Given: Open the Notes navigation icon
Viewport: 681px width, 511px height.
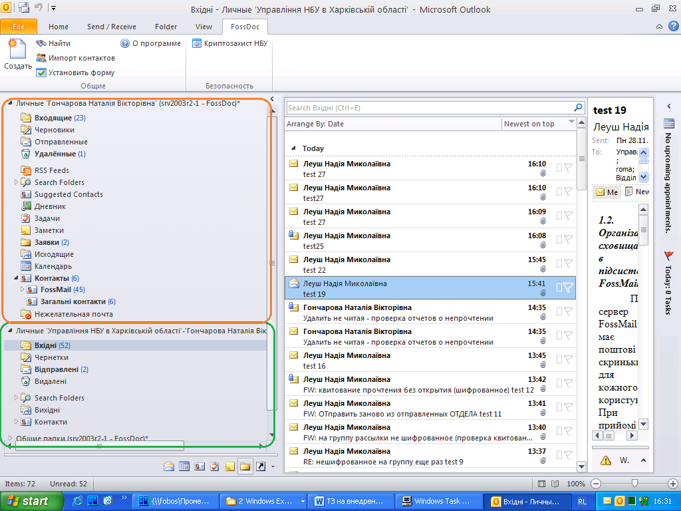Looking at the screenshot, I should pyautogui.click(x=229, y=466).
